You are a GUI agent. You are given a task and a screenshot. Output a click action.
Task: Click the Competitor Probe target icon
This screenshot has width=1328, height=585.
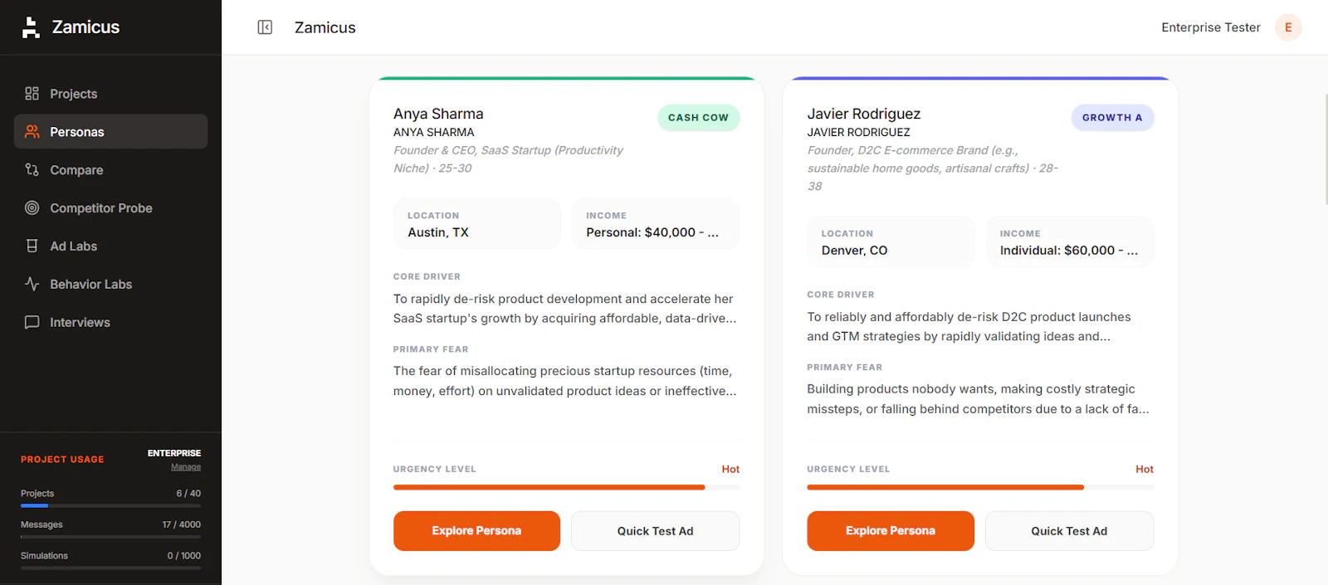pos(32,208)
